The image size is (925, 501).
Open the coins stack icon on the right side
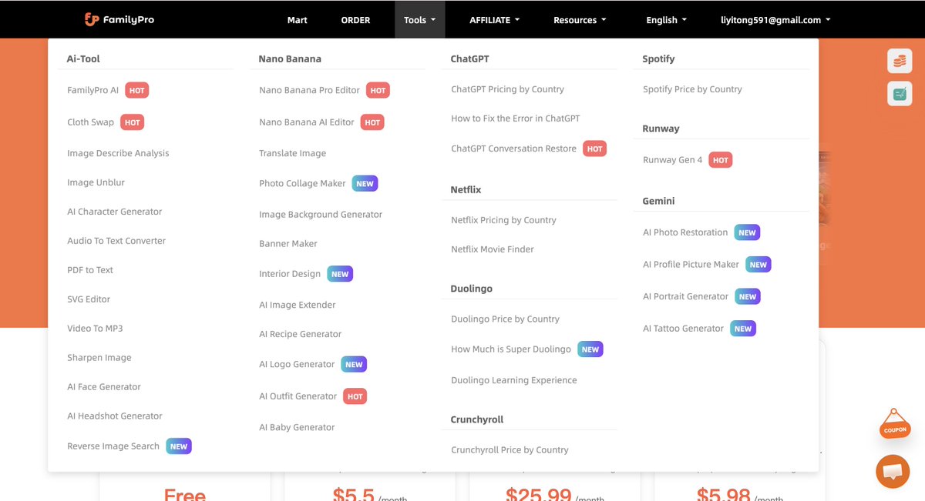pyautogui.click(x=900, y=61)
